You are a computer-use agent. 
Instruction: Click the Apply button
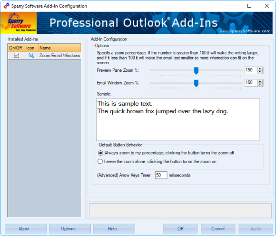pos(256,228)
